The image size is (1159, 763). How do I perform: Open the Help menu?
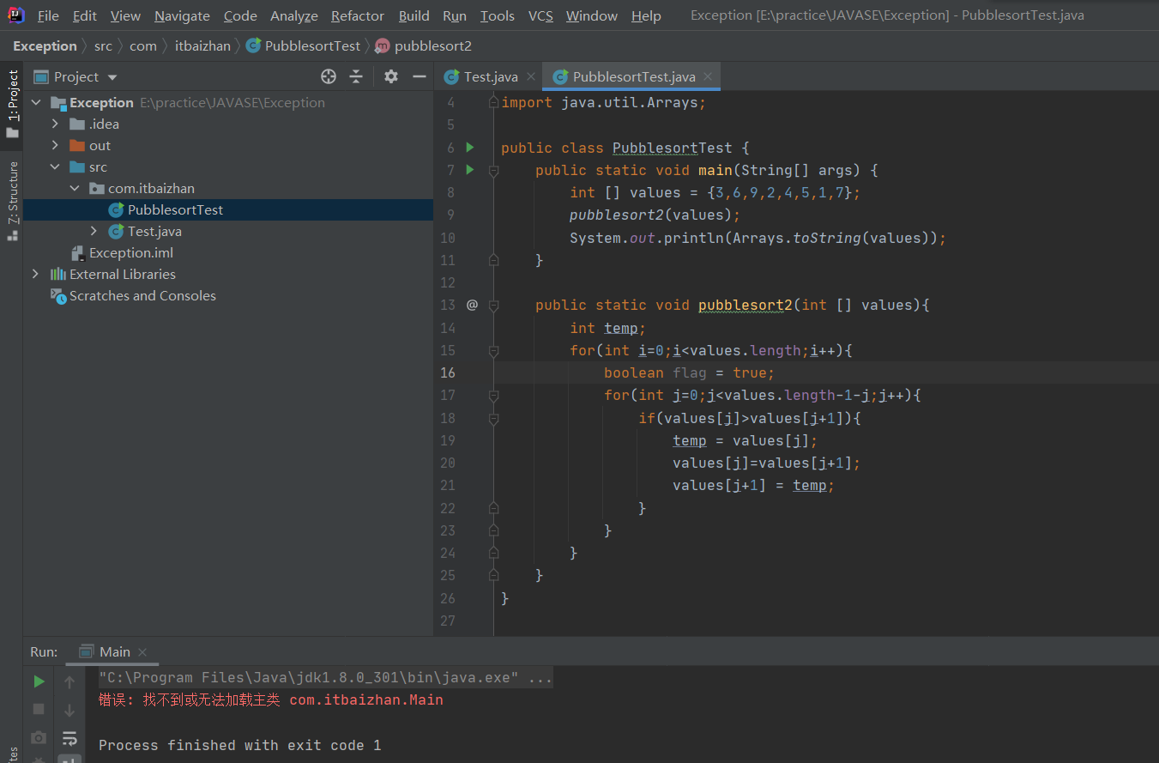tap(646, 15)
